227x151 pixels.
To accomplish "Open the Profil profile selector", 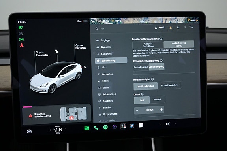I will [x=159, y=28].
